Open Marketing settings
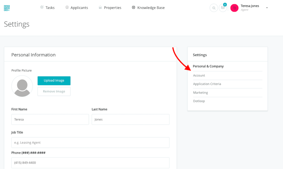This screenshot has height=169, width=283. point(201,93)
